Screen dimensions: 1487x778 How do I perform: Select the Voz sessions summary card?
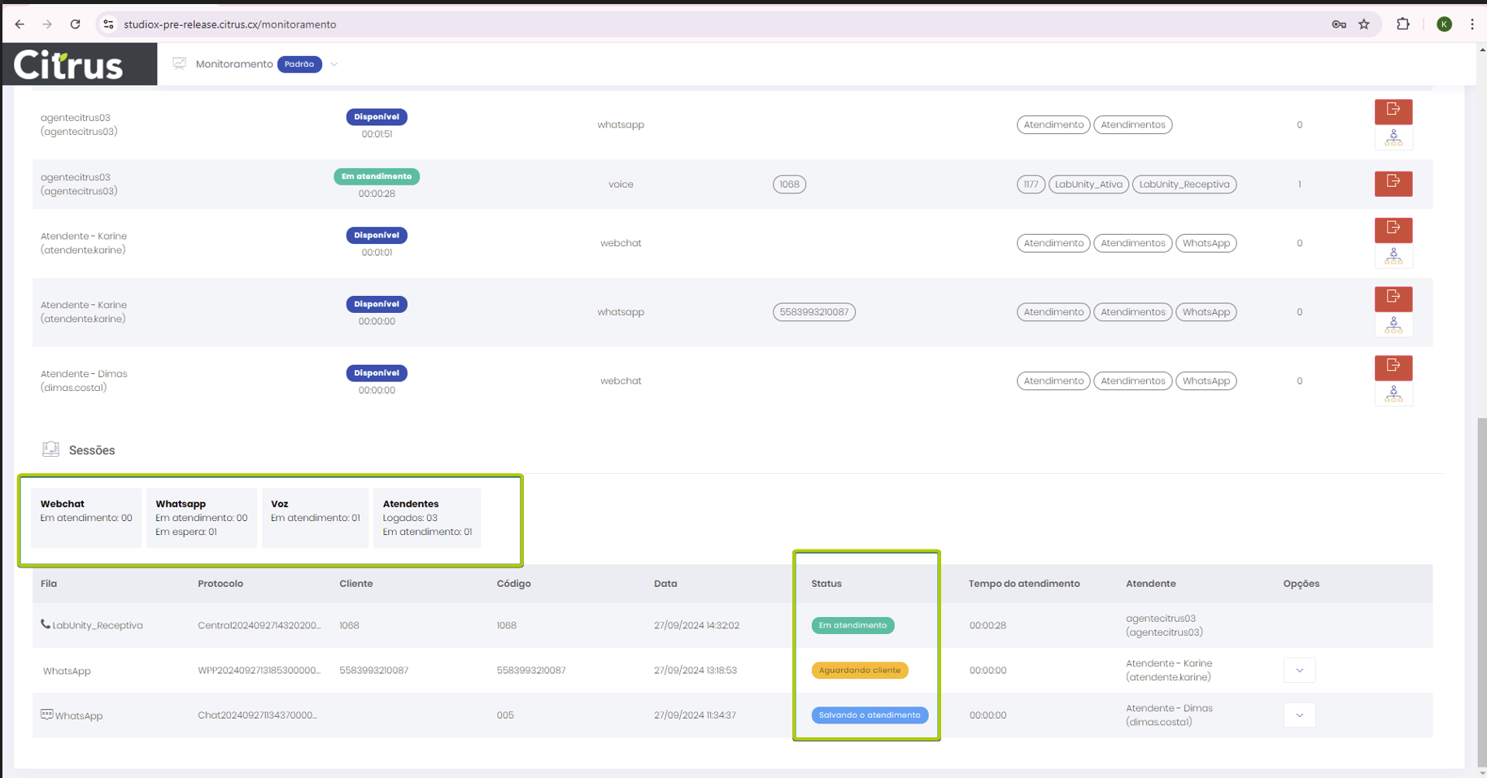315,517
